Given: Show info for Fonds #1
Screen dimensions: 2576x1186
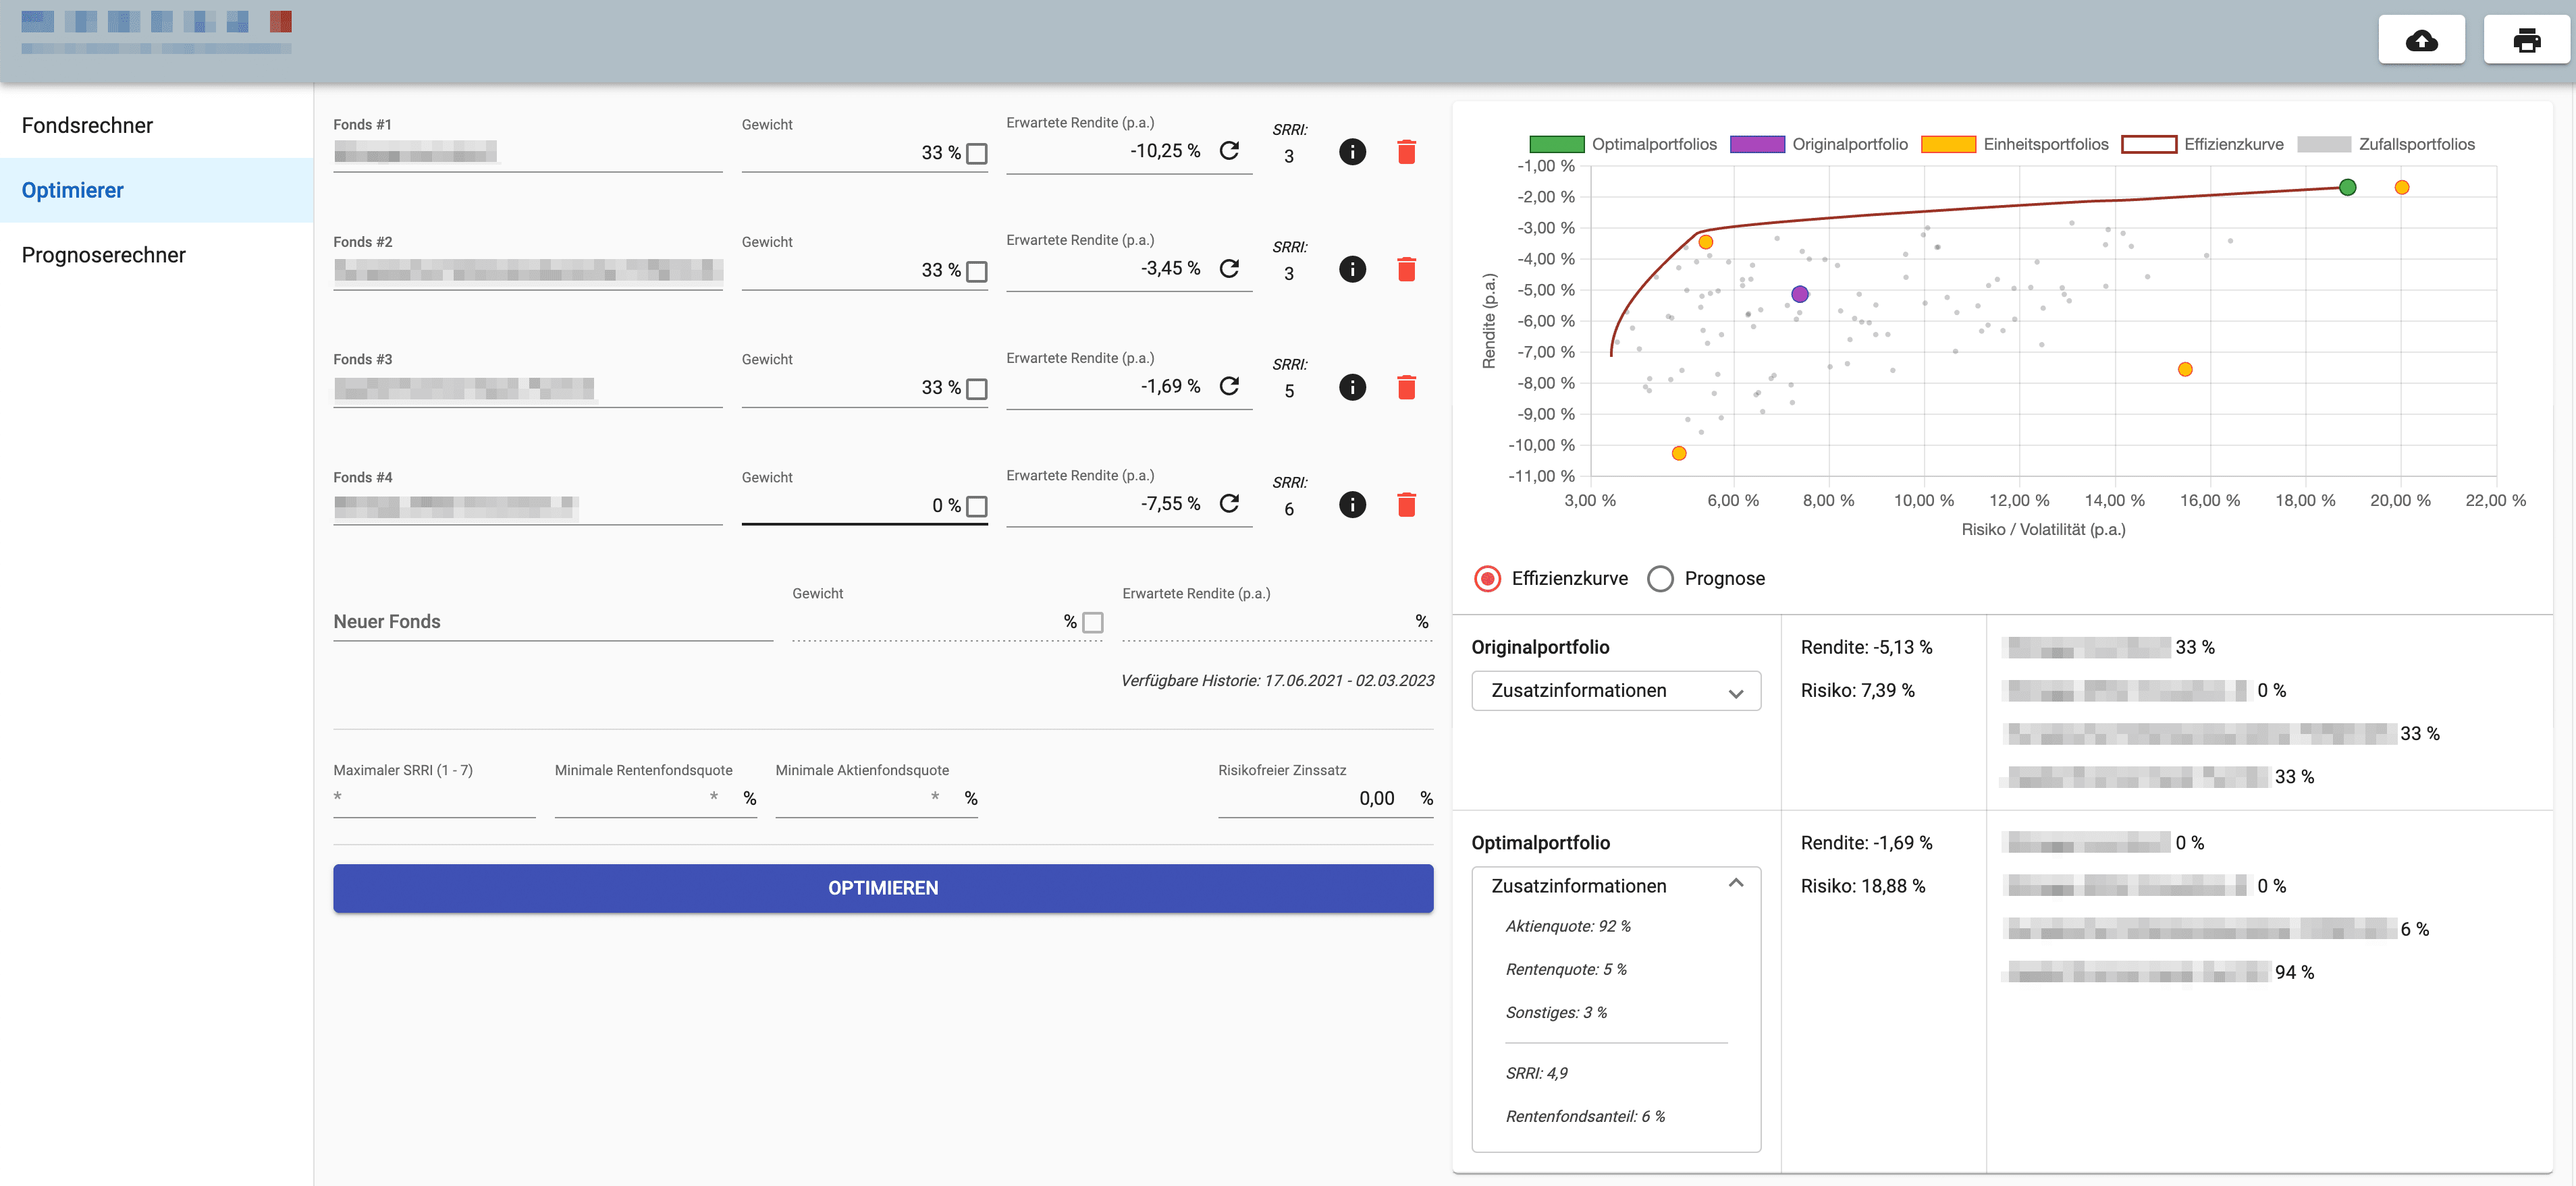Looking at the screenshot, I should tap(1352, 152).
